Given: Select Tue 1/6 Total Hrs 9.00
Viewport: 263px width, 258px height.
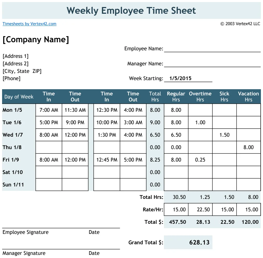Looking at the screenshot, I should click(x=155, y=122).
